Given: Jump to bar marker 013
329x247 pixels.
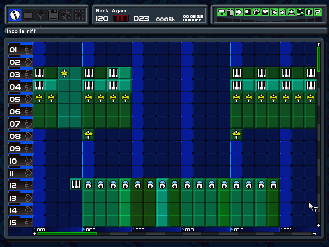Looking at the screenshot, I should point(188,230).
